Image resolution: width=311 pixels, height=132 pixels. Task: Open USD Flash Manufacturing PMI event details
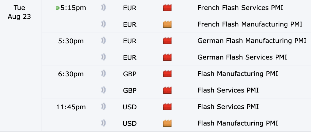click(x=238, y=123)
